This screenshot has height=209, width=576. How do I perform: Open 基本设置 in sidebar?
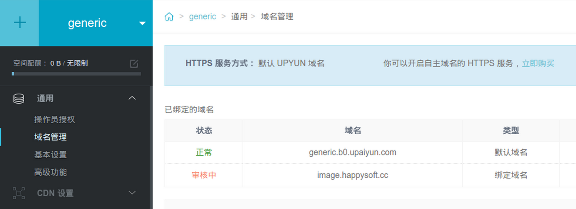coord(50,155)
